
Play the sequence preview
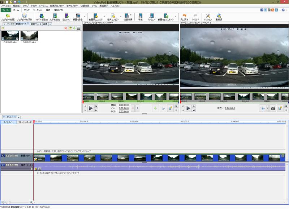pyautogui.click(x=188, y=108)
